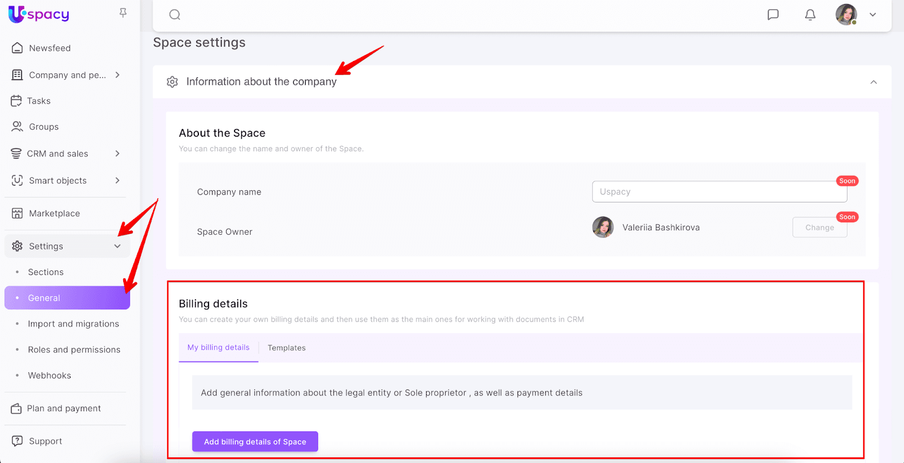Click the pin sidebar icon

pos(123,13)
